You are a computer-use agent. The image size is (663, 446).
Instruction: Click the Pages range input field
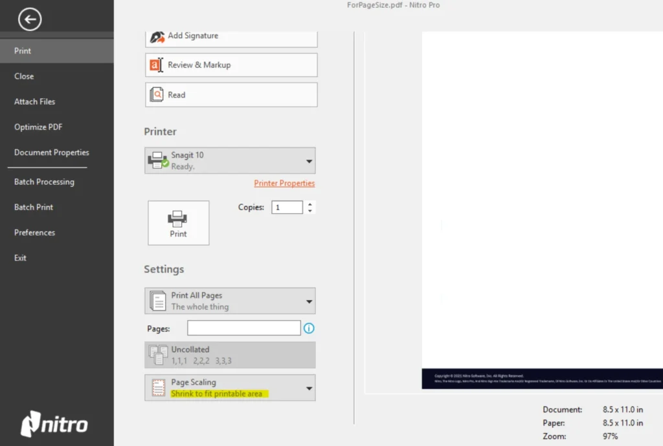click(x=244, y=328)
